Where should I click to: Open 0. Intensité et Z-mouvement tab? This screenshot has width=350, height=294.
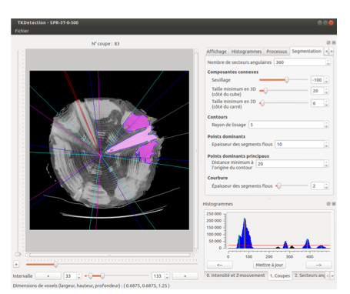click(235, 276)
